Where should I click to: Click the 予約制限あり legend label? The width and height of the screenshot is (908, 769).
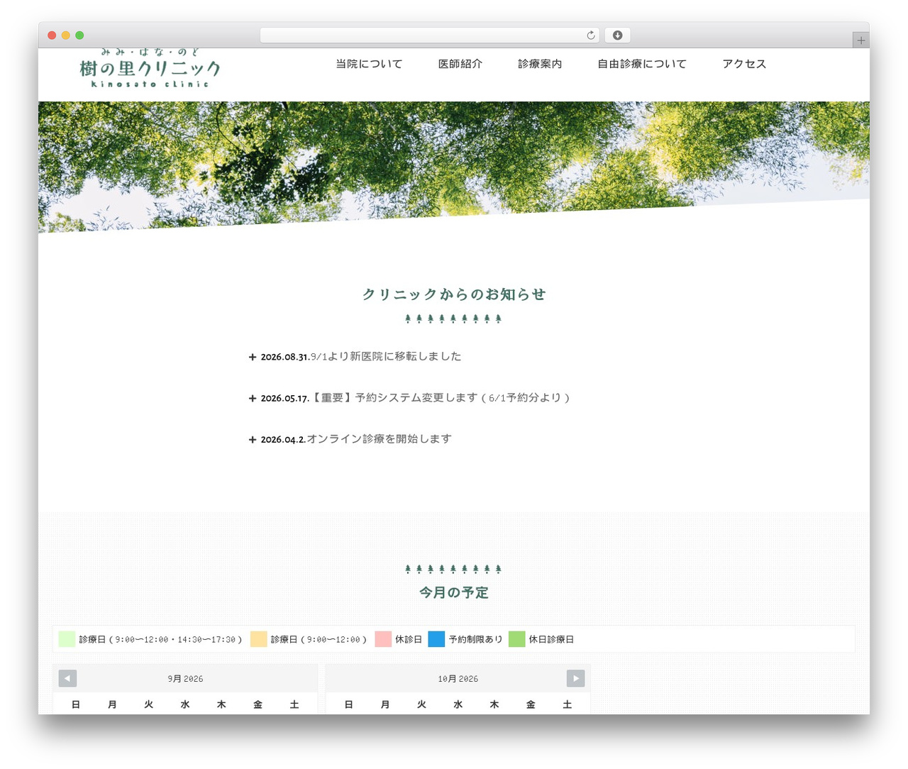[x=475, y=639]
